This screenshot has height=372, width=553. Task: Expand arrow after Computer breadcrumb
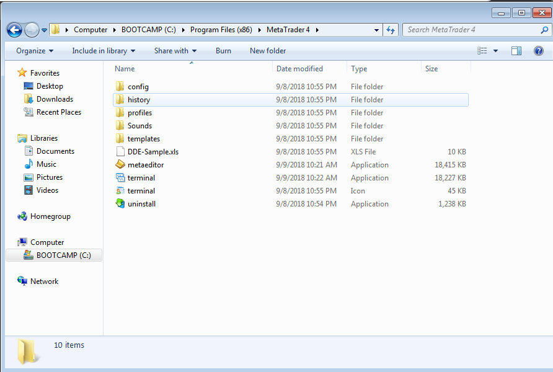115,30
